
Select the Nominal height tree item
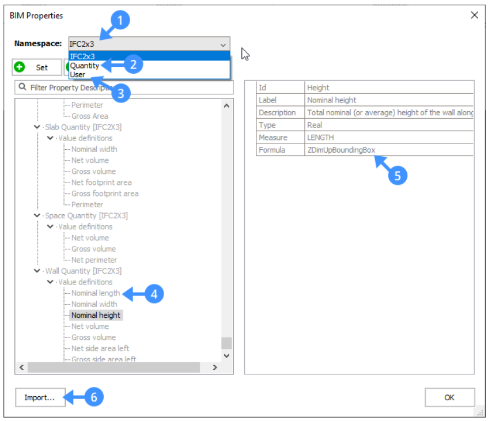(96, 315)
